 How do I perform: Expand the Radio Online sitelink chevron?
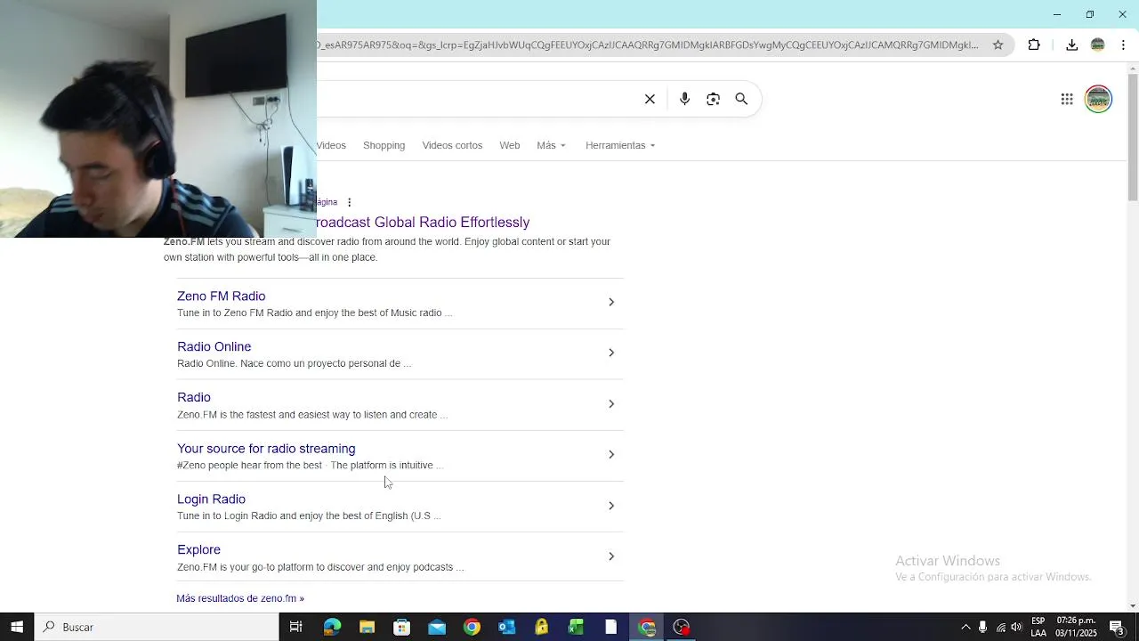coord(611,353)
